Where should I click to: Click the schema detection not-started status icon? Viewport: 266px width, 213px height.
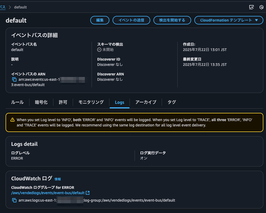point(99,50)
